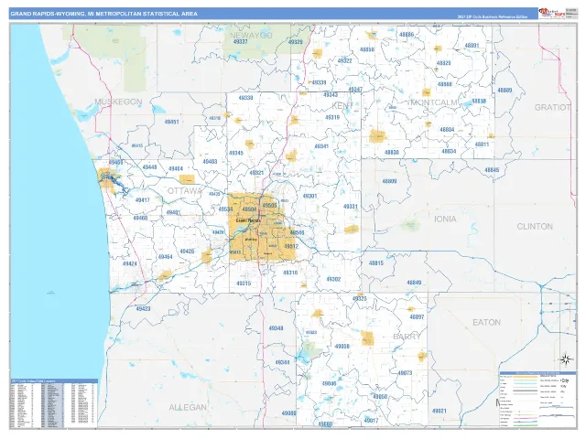This screenshot has width=586, height=439.
Task: Click ZIP code label 48809
Action: click(x=389, y=181)
